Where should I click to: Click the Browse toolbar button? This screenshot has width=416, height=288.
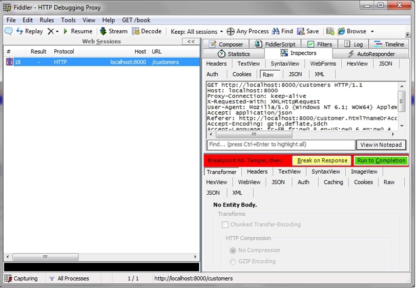click(x=352, y=31)
